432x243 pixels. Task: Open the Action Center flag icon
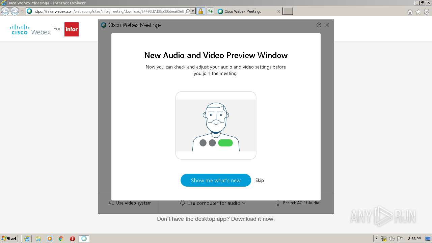point(400,239)
